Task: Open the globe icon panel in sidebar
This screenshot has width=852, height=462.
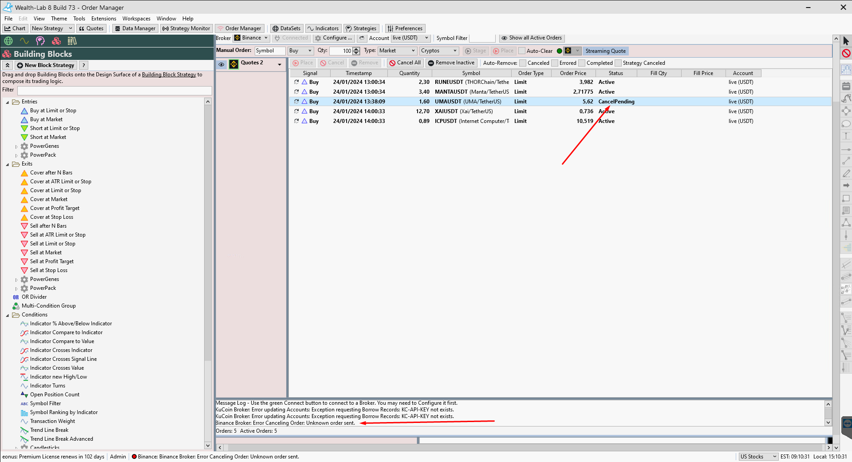Action: [x=8, y=41]
